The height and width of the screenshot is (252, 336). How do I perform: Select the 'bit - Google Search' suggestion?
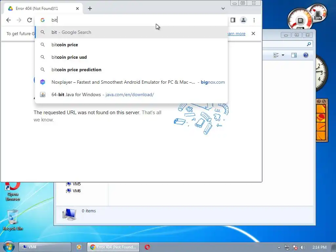tap(131, 32)
